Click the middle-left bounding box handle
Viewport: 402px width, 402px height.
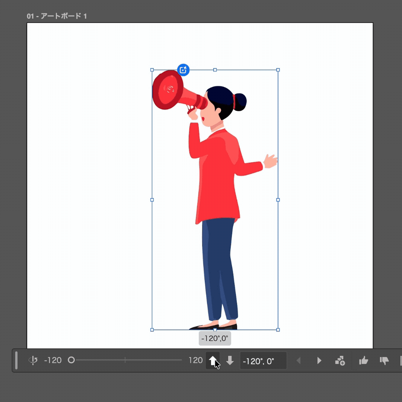pyautogui.click(x=152, y=200)
